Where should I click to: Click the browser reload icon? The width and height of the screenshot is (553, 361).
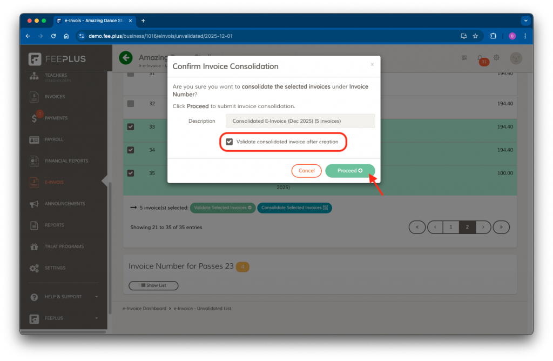point(53,36)
